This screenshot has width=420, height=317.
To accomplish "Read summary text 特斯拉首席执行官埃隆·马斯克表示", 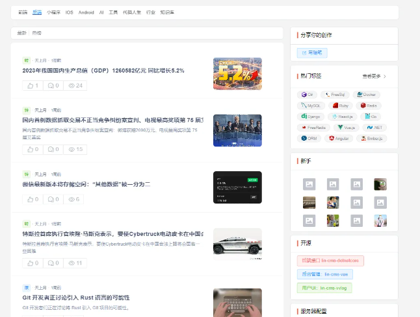I will tap(111, 247).
